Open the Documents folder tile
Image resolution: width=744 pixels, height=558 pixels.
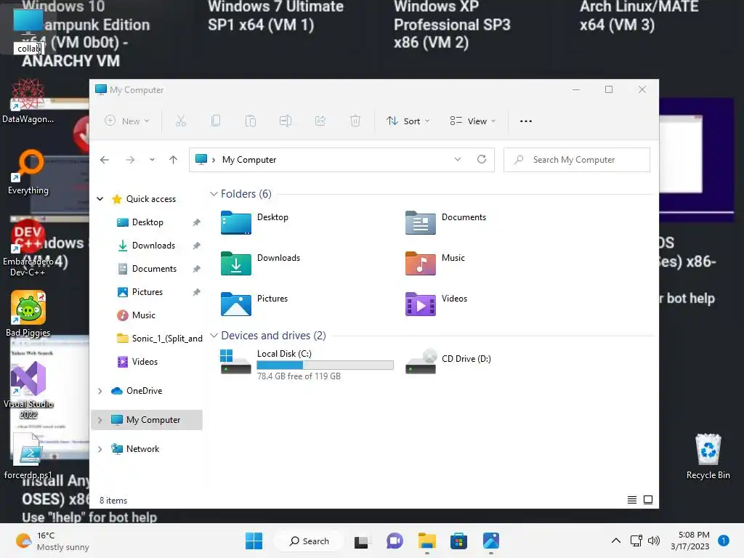446,222
